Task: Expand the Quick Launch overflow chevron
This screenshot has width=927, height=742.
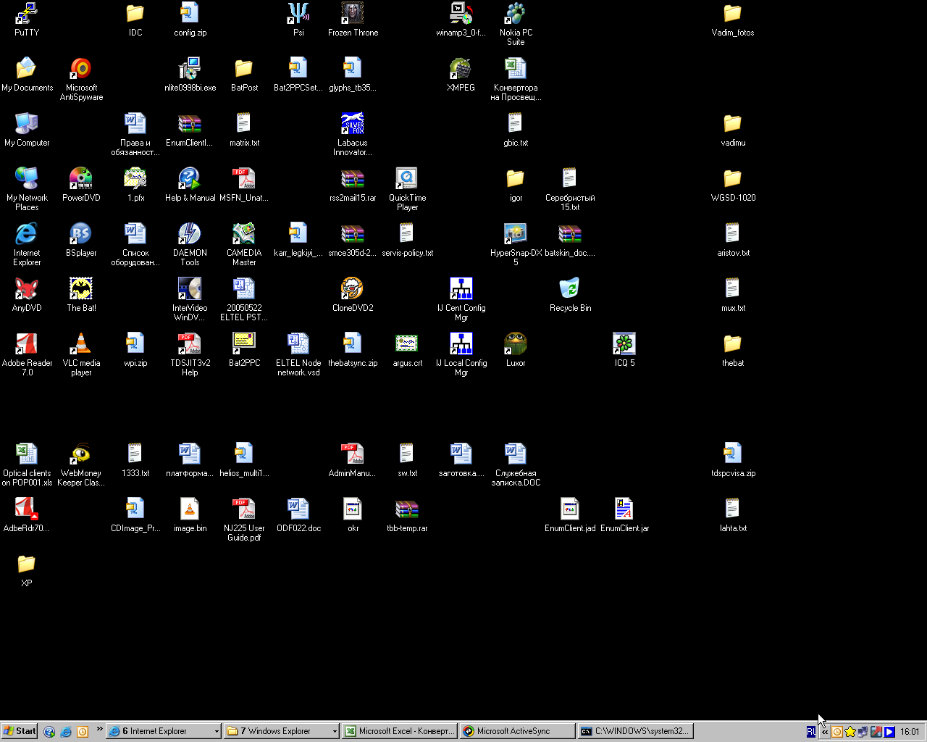Action: click(x=100, y=730)
